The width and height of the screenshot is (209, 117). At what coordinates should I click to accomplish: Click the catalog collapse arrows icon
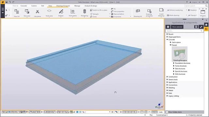click(x=201, y=27)
